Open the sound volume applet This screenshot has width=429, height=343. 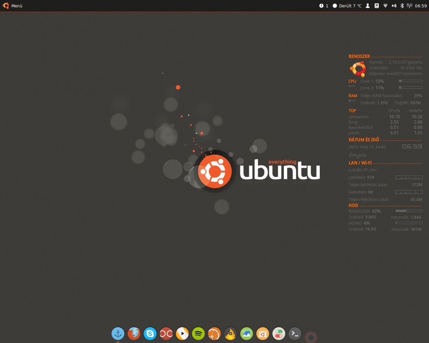pos(394,6)
